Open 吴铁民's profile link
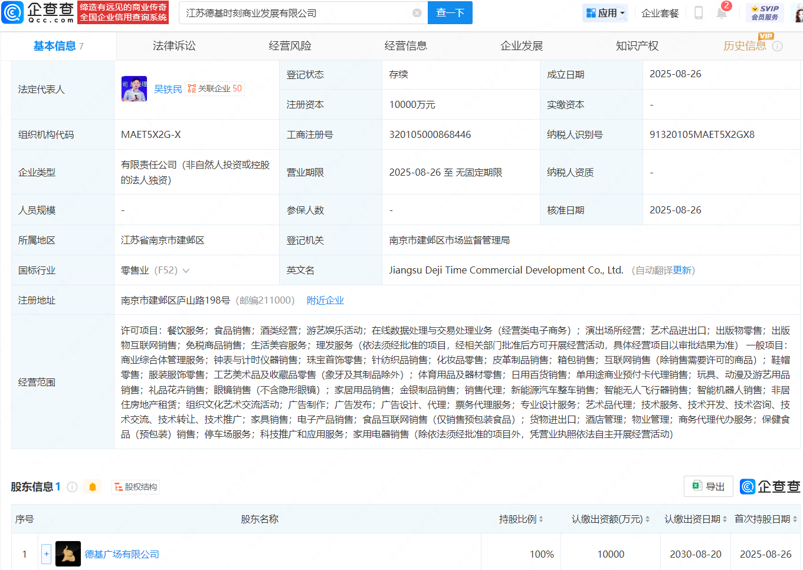 click(168, 89)
